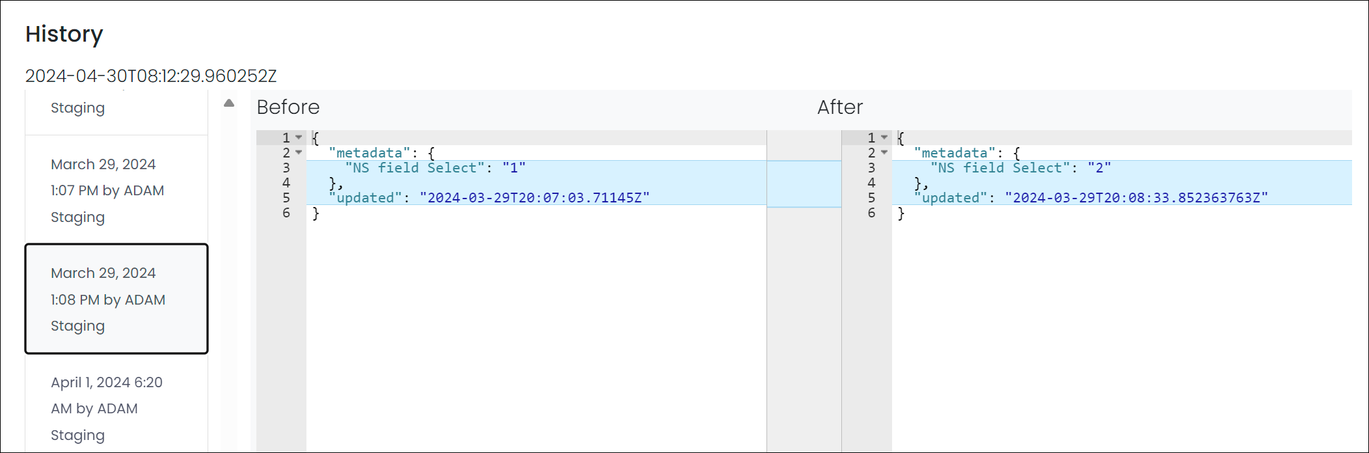Image resolution: width=1369 pixels, height=453 pixels.
Task: Click the history list scroll-up arrow
Action: click(x=229, y=103)
